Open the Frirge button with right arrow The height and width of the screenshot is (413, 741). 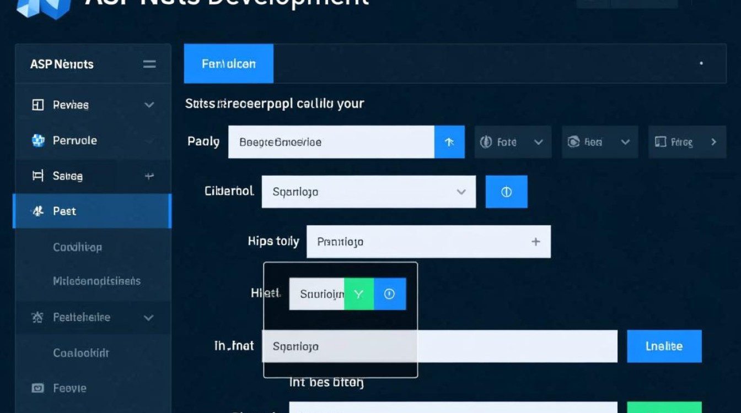pos(686,142)
